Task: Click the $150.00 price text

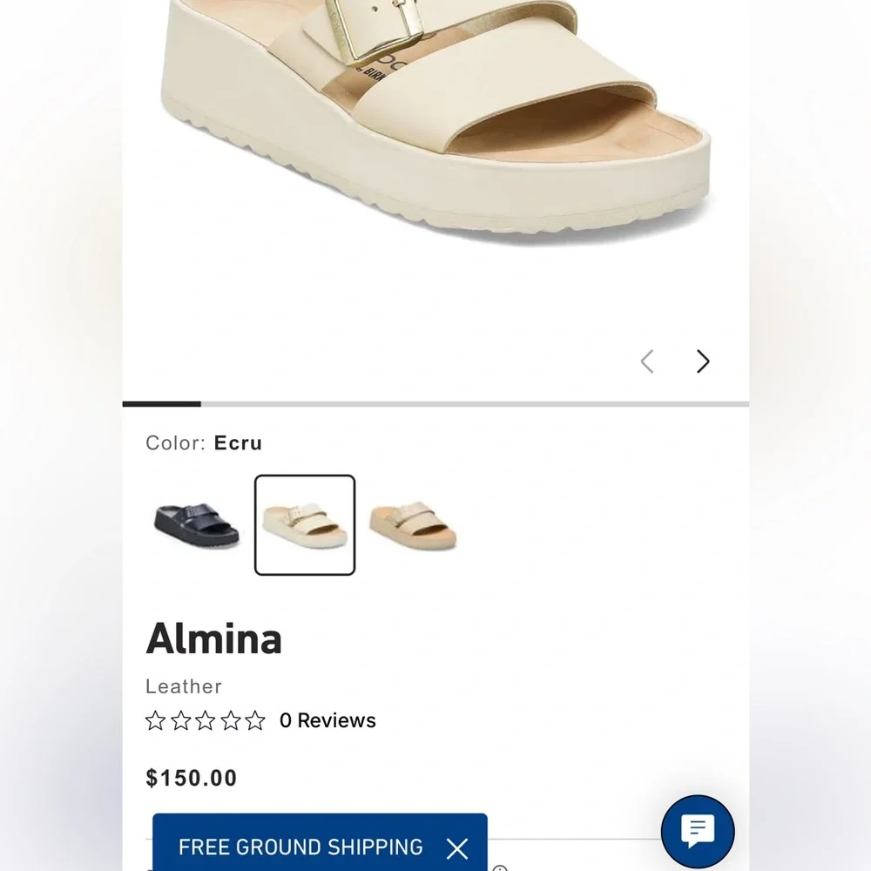Action: click(191, 778)
